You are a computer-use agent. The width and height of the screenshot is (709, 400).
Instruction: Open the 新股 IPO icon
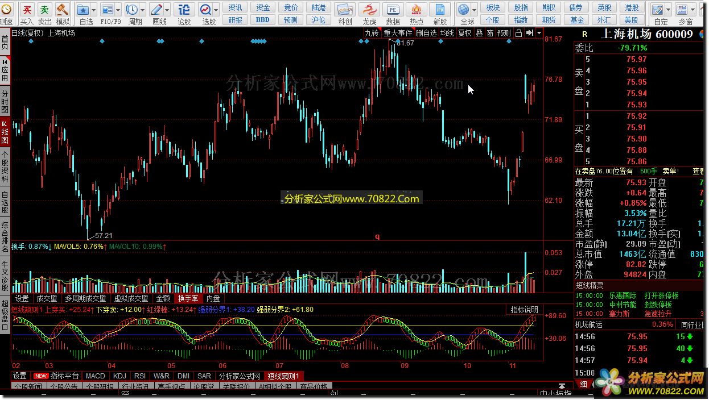440,10
